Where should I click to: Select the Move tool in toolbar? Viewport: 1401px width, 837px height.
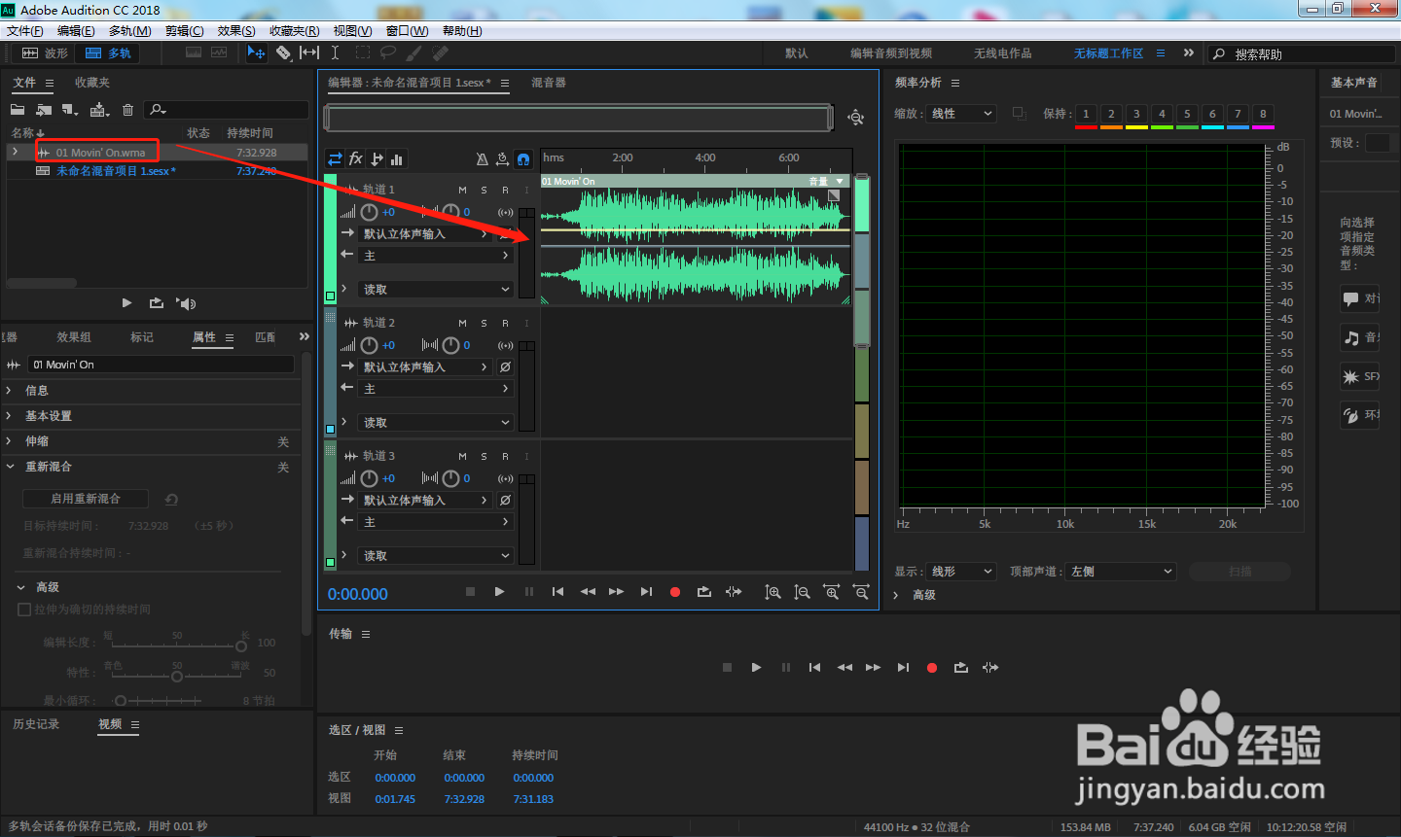pos(256,52)
